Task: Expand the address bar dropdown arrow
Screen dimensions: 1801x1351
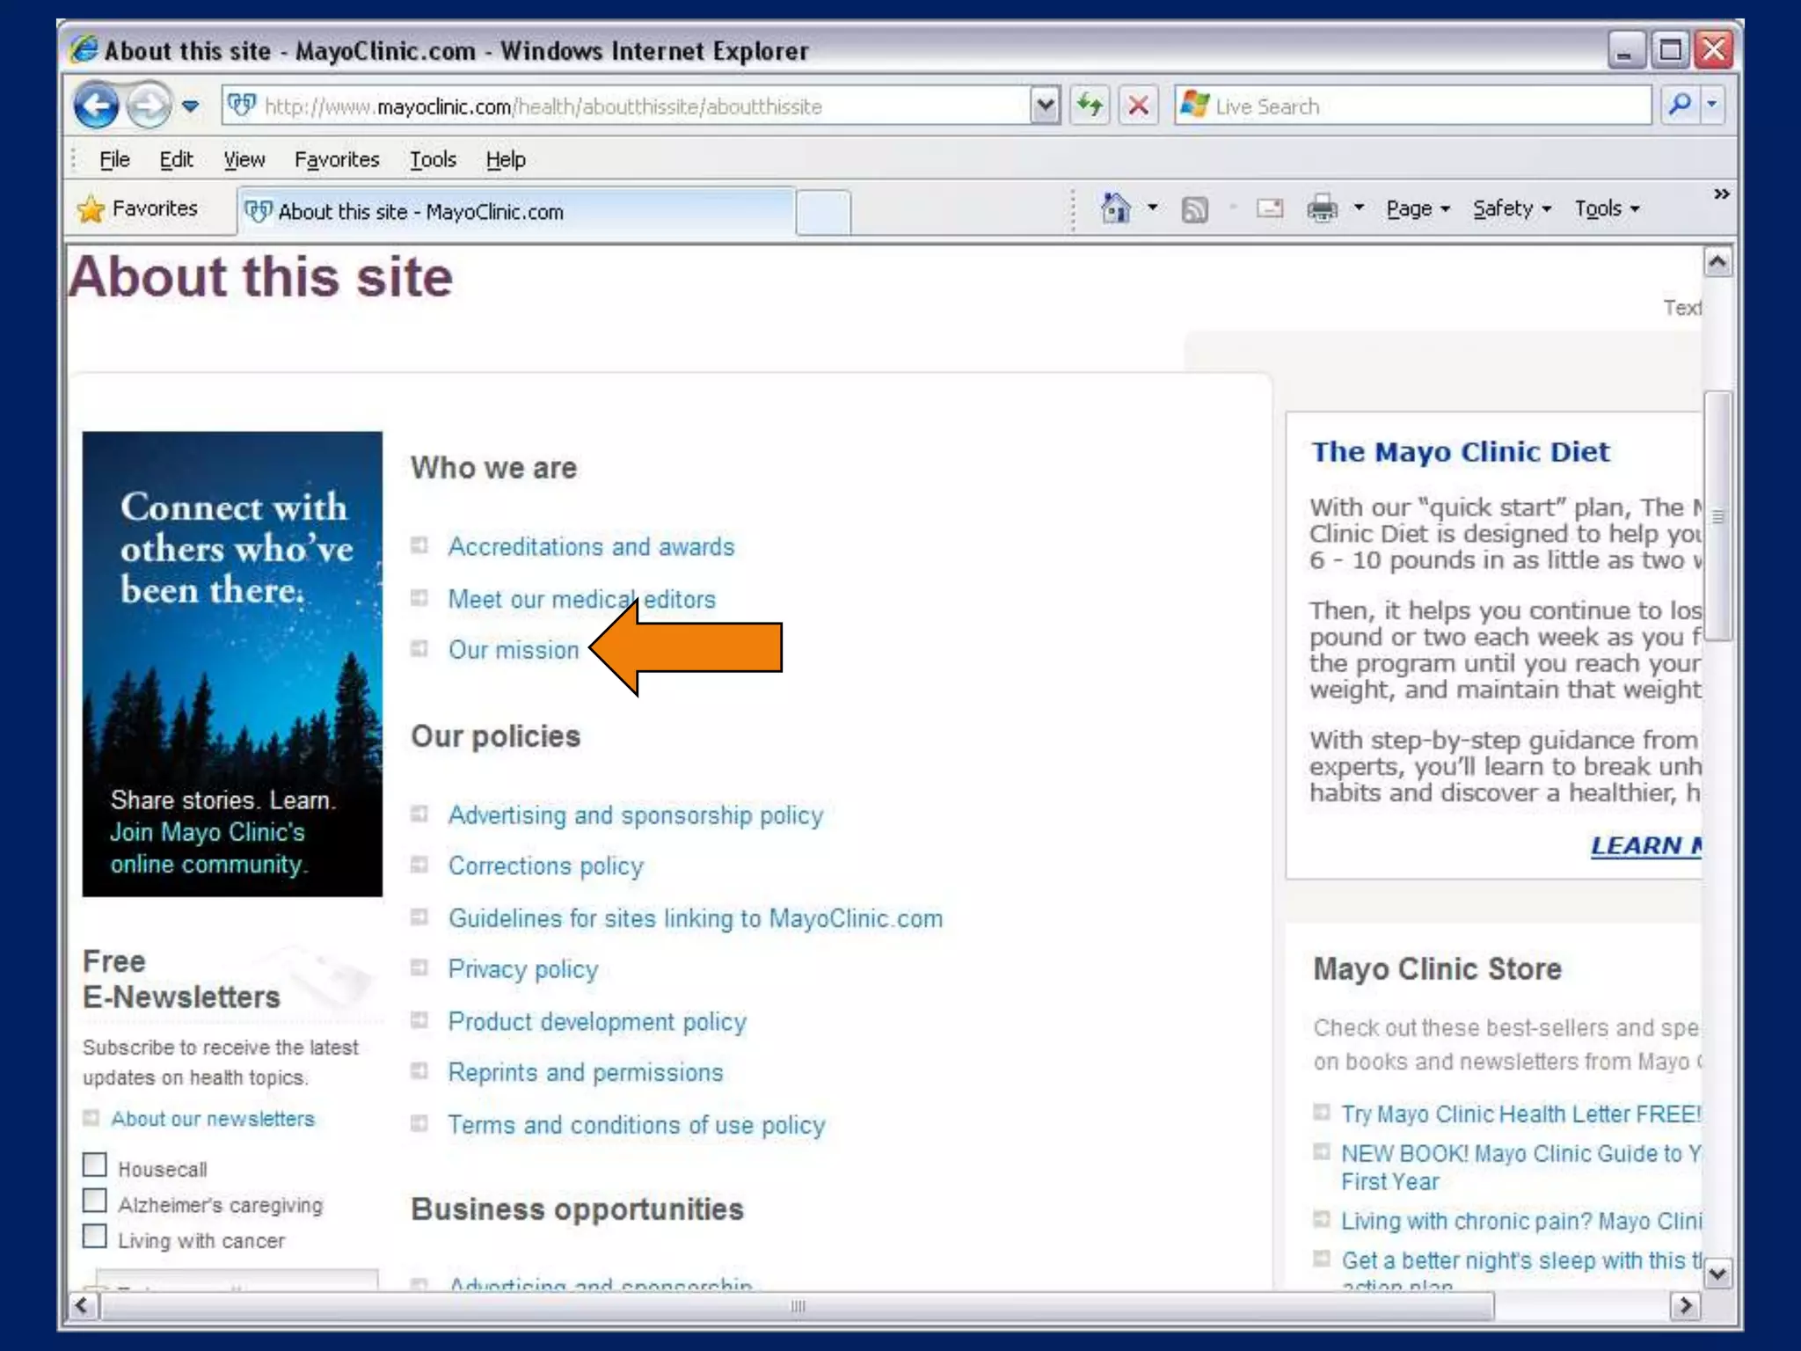Action: 1044,106
